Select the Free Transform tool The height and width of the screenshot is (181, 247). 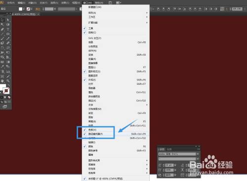tap(8, 52)
